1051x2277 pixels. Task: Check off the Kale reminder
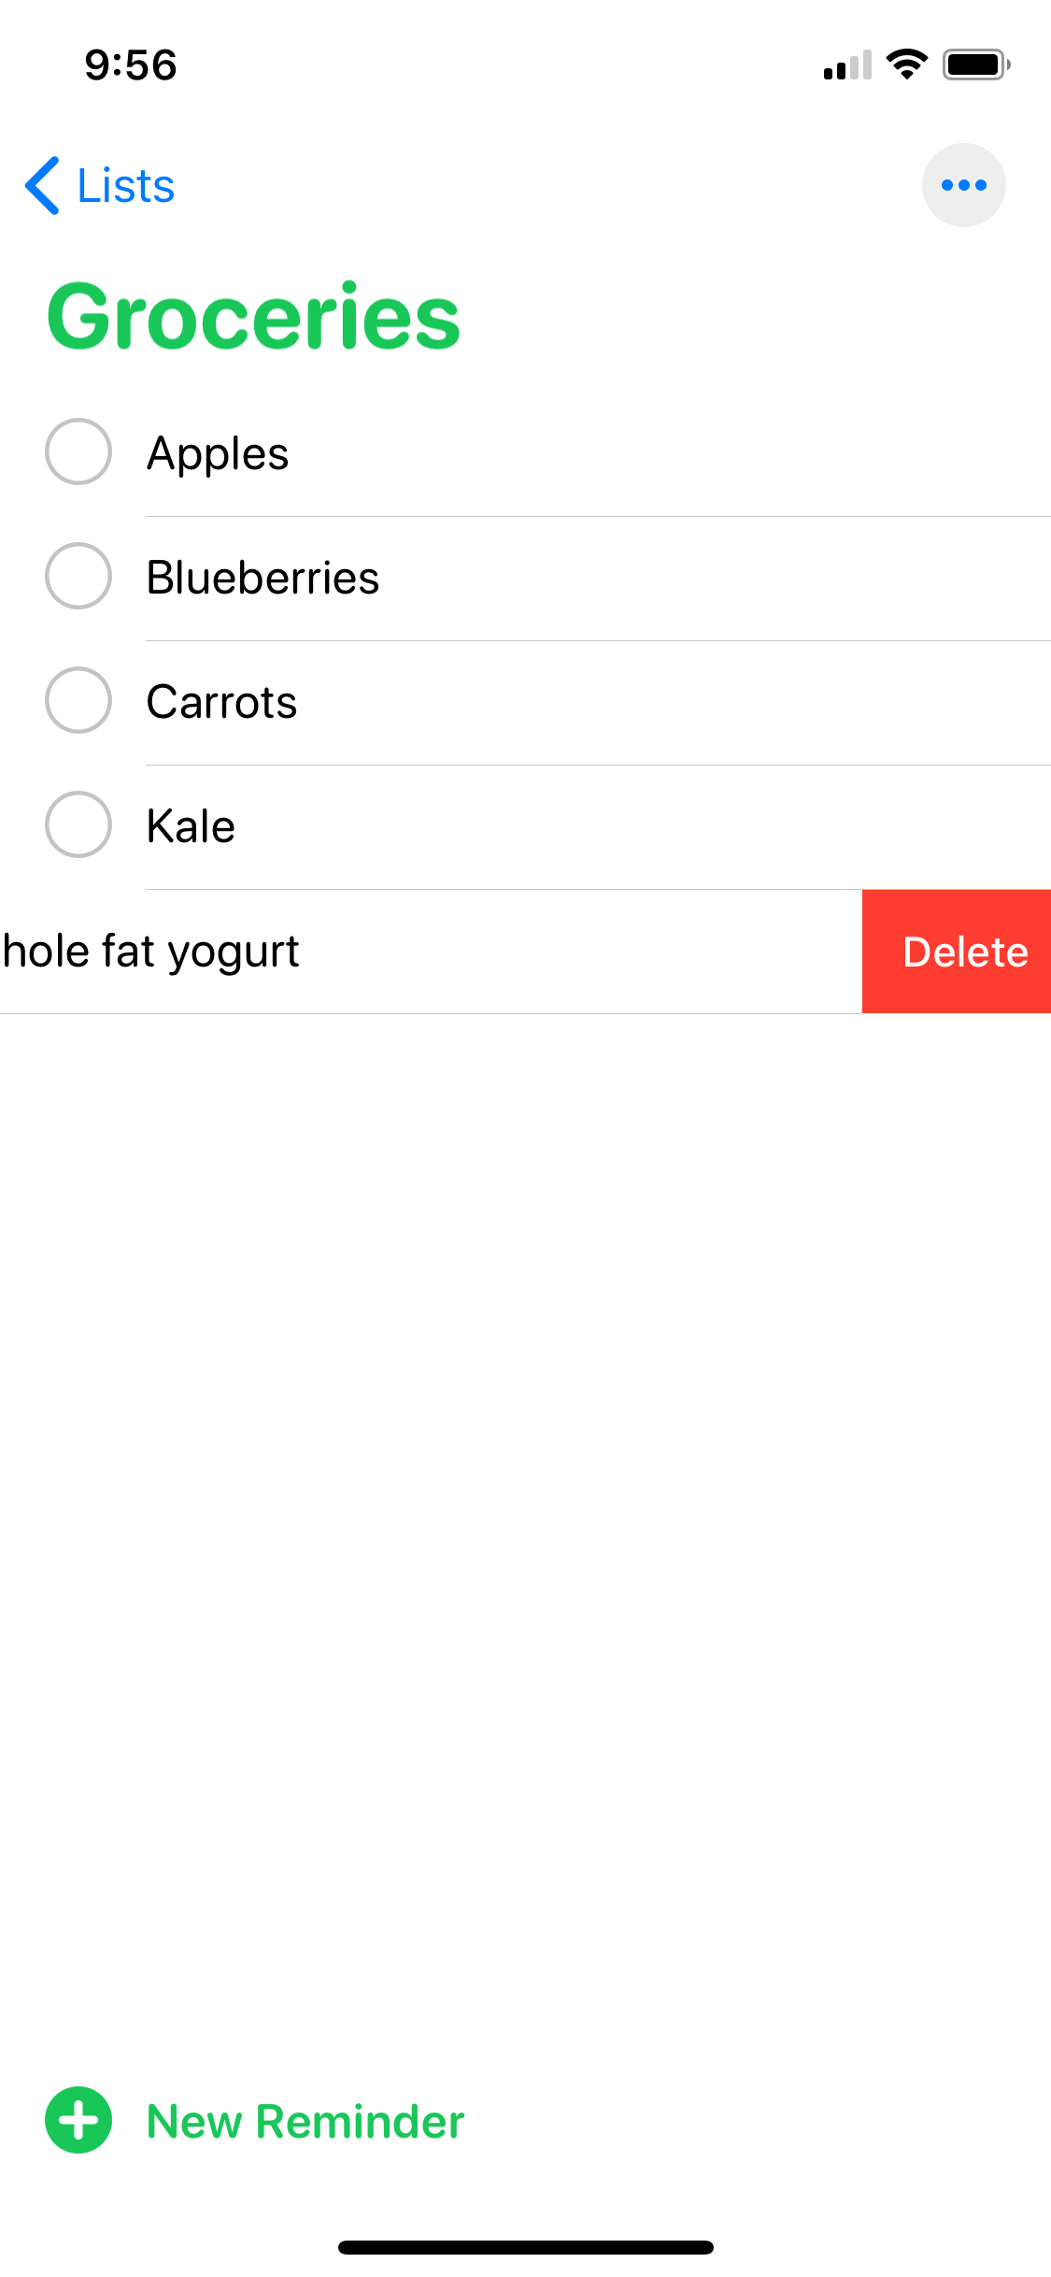click(x=78, y=824)
